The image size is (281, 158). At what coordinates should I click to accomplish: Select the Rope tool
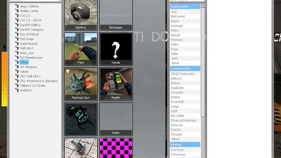(x=185, y=49)
